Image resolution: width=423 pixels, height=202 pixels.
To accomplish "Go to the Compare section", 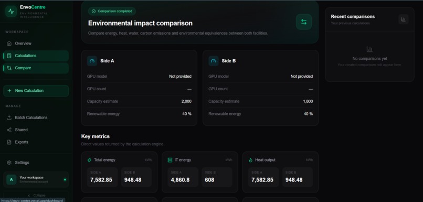I will [36, 68].
